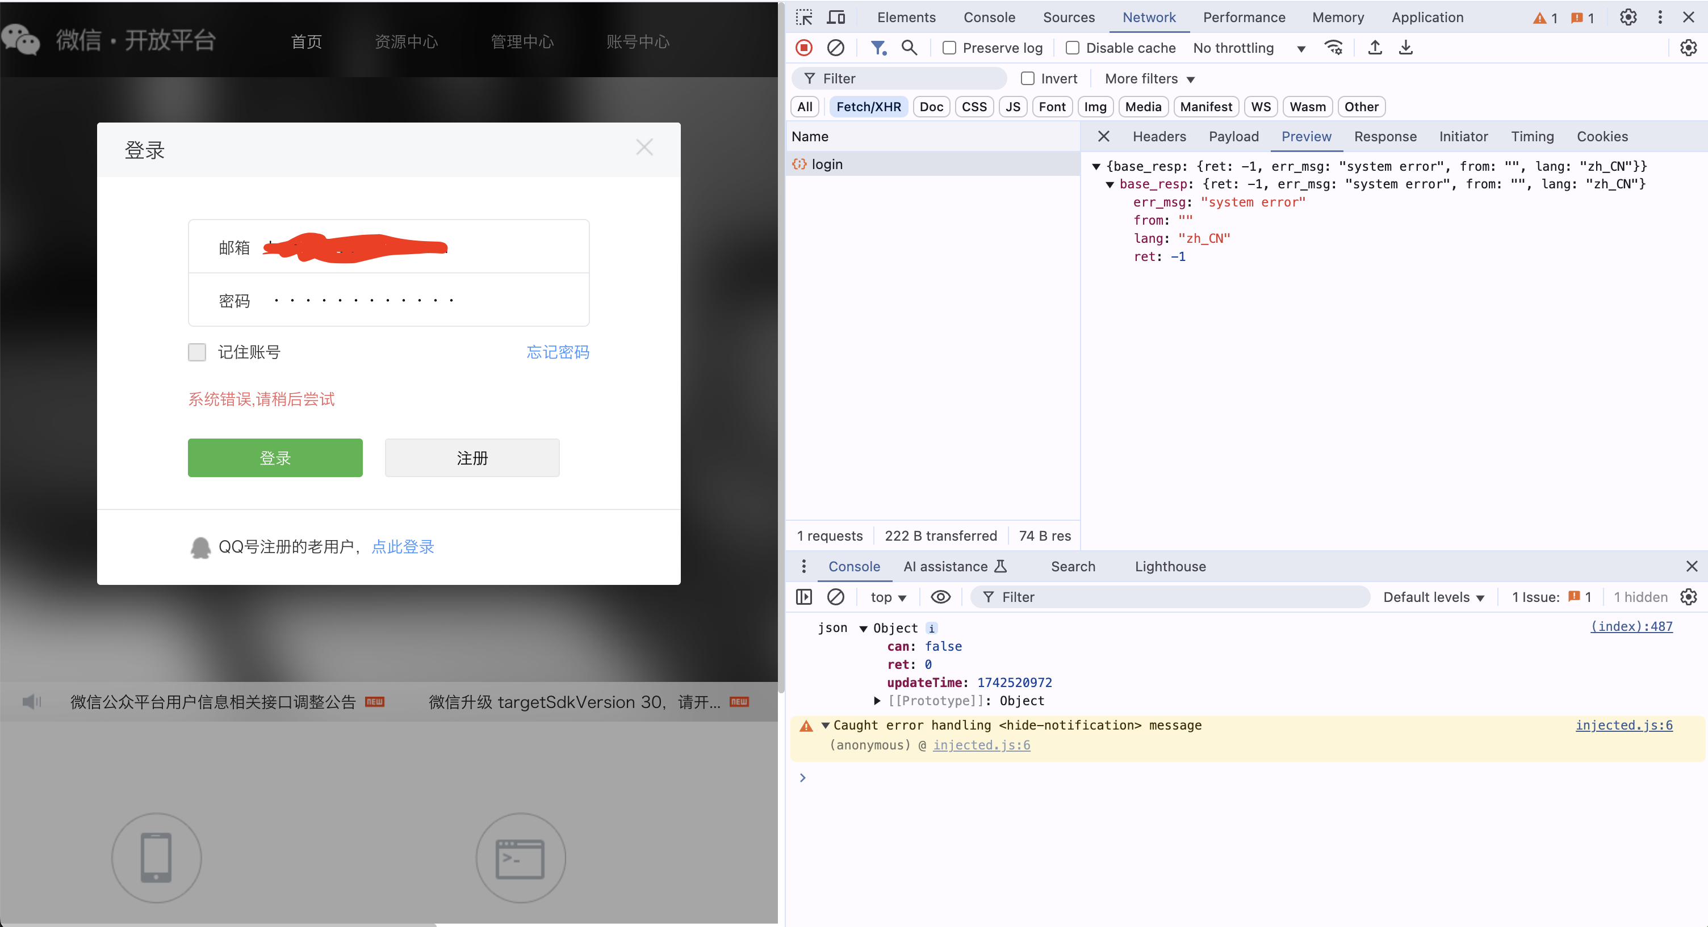Open the (index):487 source link
1708x927 pixels.
coord(1631,627)
